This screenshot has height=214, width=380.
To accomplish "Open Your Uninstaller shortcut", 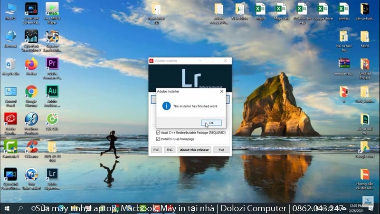I will pyautogui.click(x=31, y=179).
